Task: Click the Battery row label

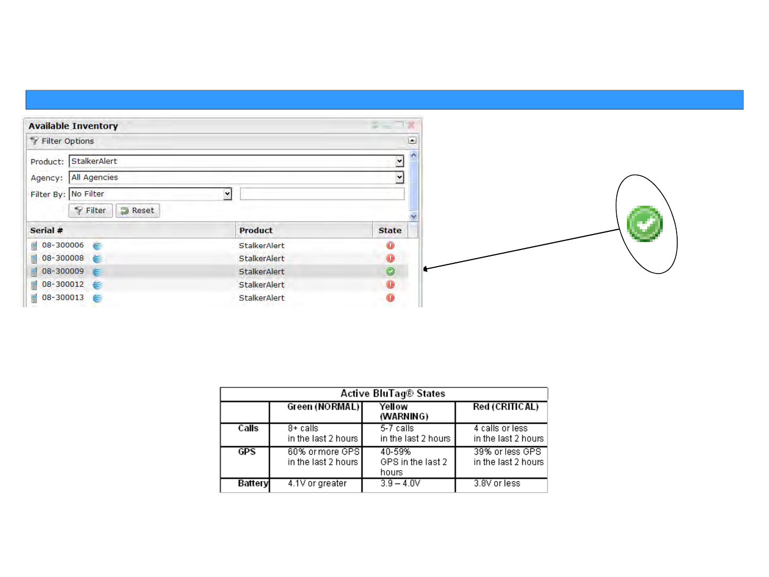Action: (x=253, y=484)
